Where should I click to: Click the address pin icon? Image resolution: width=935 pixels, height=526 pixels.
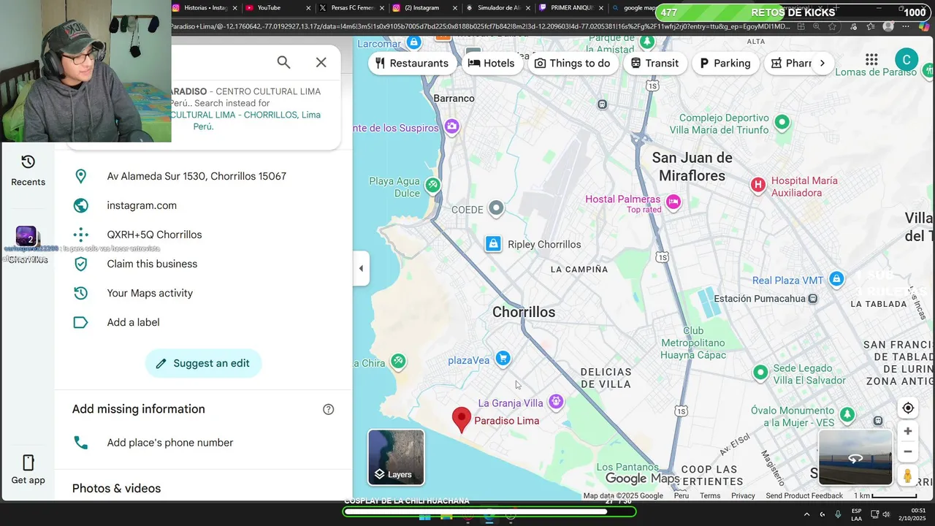pos(80,176)
